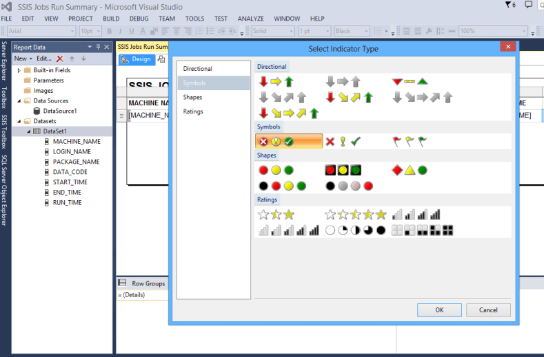544x357 pixels.
Task: Select the traffic light squares shape set
Action: click(x=343, y=170)
